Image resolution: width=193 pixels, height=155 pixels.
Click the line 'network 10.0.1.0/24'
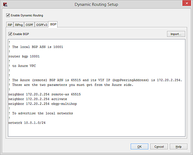[27, 123]
